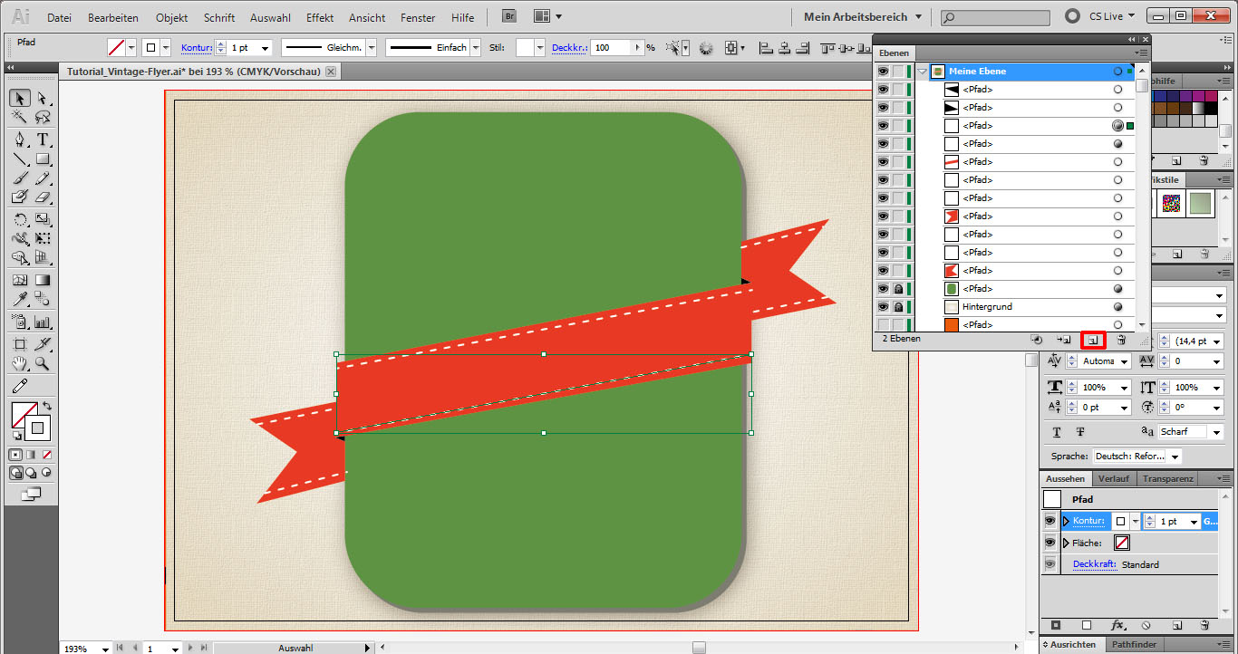Activate the Zoom magnifier tool
The height and width of the screenshot is (654, 1238).
(x=42, y=364)
